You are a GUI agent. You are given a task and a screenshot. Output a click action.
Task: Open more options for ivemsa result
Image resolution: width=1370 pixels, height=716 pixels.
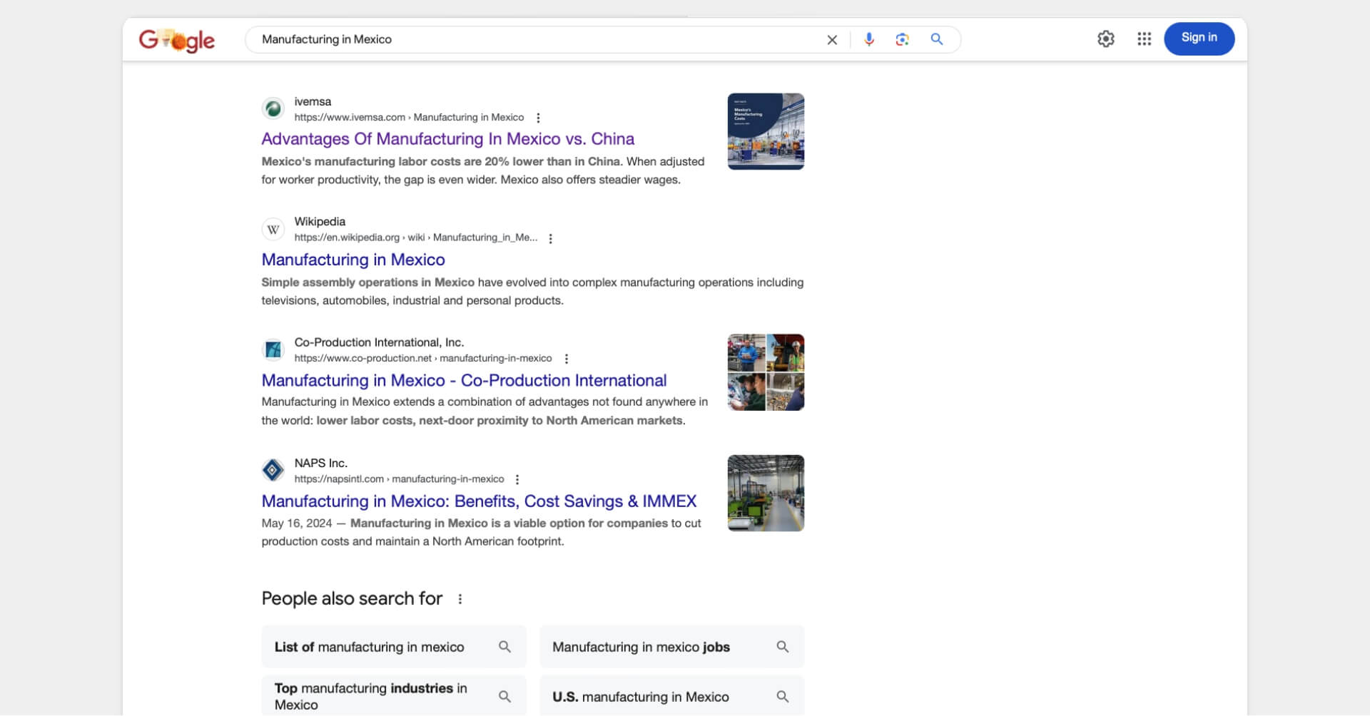click(538, 118)
